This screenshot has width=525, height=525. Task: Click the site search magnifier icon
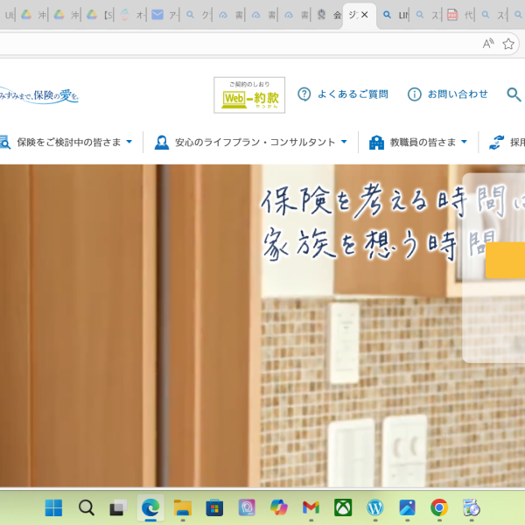click(514, 94)
